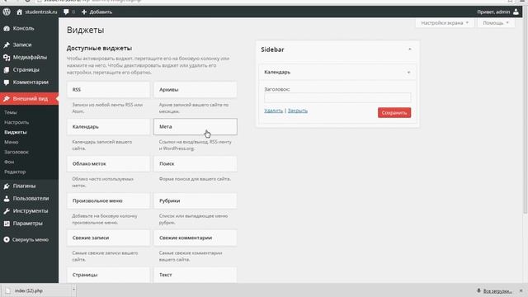Viewport: 528px width, 297px height.
Task: Click the Закрыть link
Action: (297, 111)
